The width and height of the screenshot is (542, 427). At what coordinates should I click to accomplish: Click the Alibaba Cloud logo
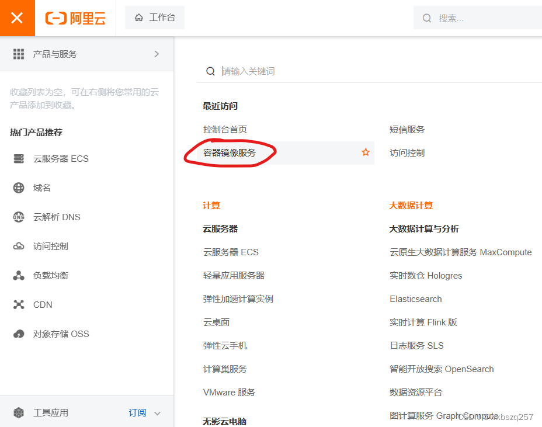pos(75,18)
